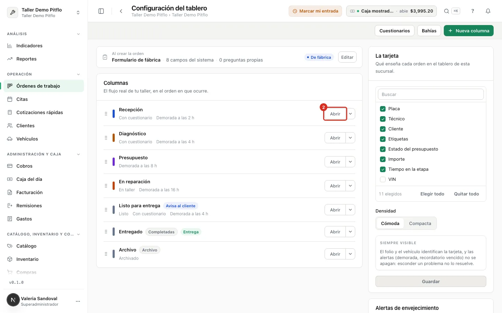
Task: Select Cómoda density option
Action: [x=390, y=223]
